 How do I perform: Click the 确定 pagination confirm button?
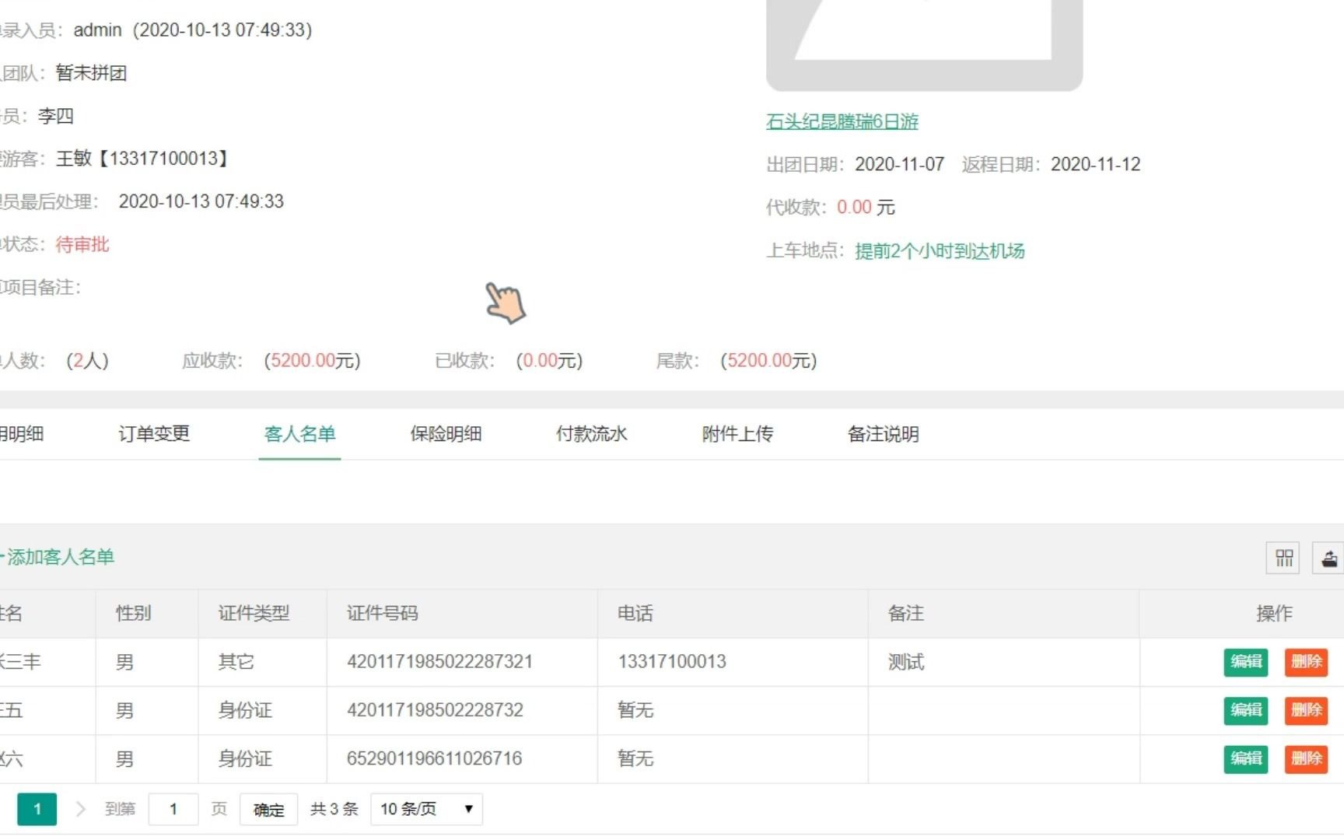coord(268,809)
